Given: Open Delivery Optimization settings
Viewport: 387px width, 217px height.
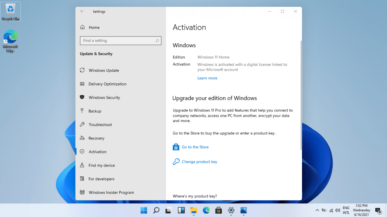Looking at the screenshot, I should 107,84.
